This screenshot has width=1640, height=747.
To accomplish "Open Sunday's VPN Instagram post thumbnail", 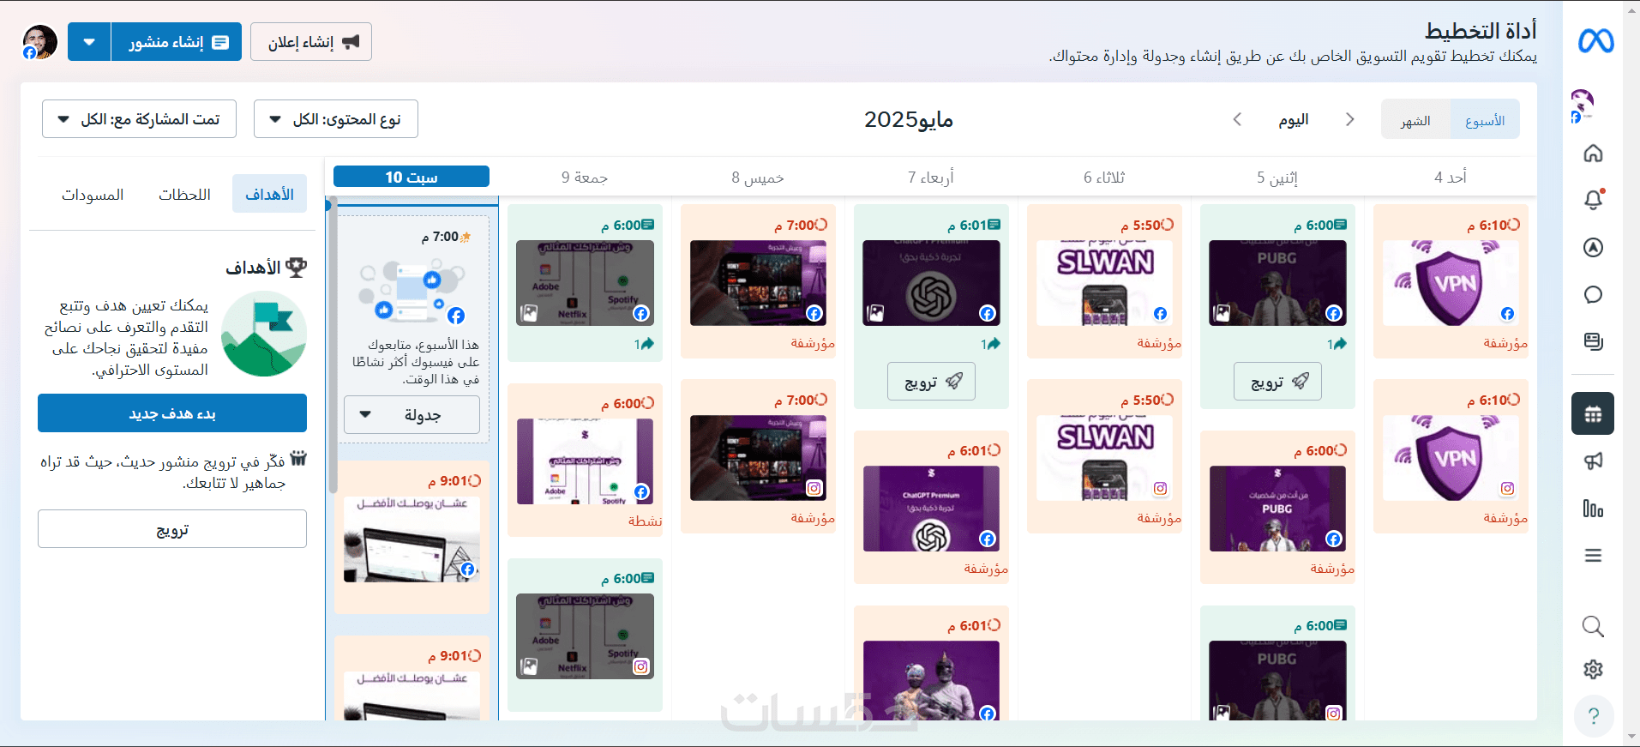I will click(1451, 458).
